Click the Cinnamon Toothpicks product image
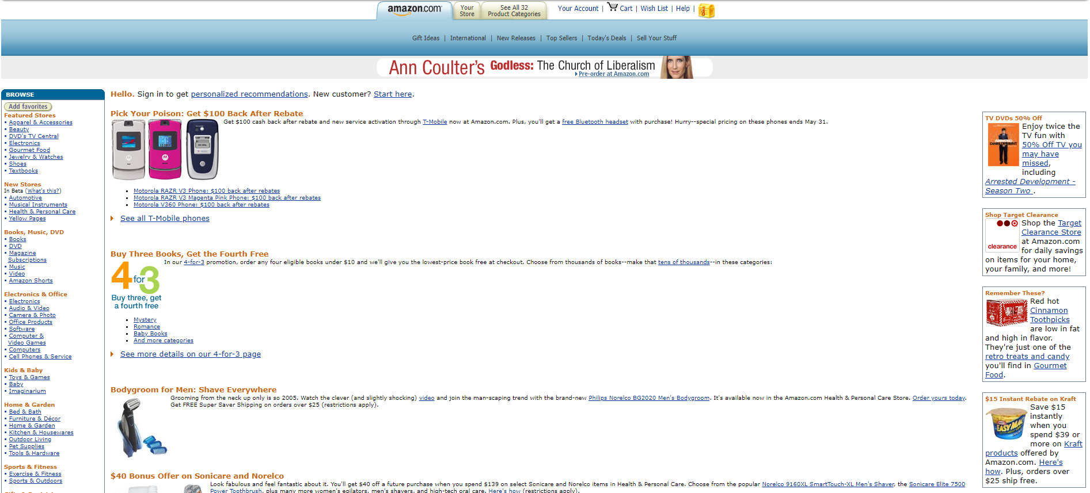 pyautogui.click(x=1007, y=314)
